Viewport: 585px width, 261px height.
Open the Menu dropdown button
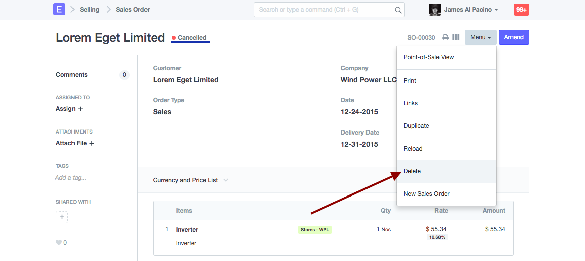click(x=480, y=37)
